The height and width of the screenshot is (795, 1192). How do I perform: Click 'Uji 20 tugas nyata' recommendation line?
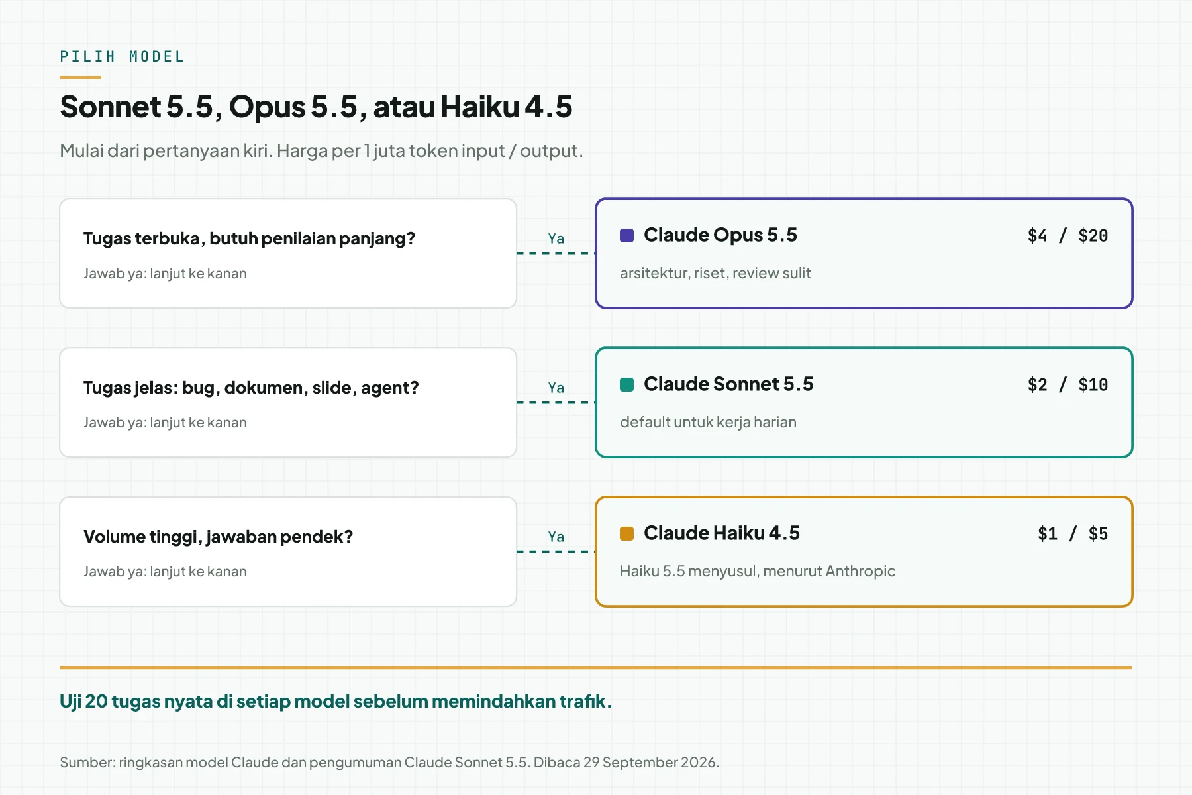(x=336, y=701)
